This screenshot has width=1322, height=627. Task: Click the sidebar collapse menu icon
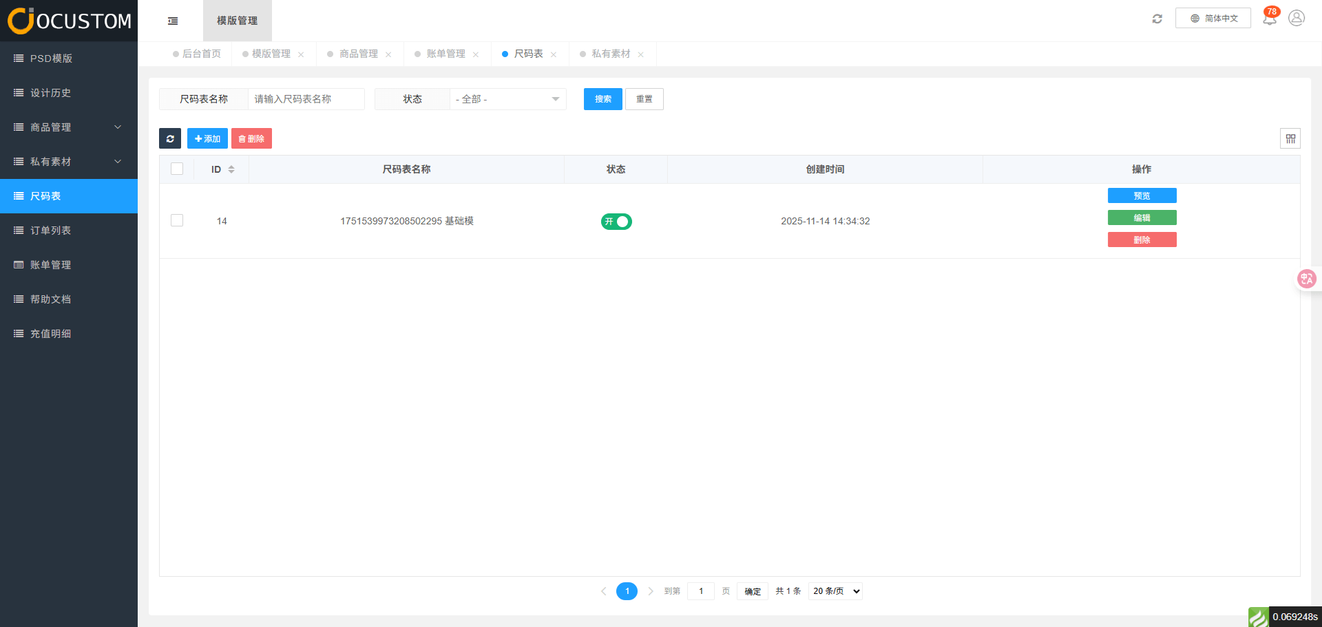(x=173, y=21)
